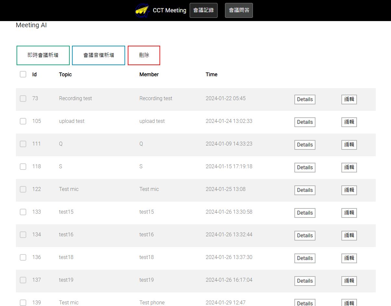Check the checkbox for meeting Id 73
This screenshot has width=391, height=306.
[23, 99]
